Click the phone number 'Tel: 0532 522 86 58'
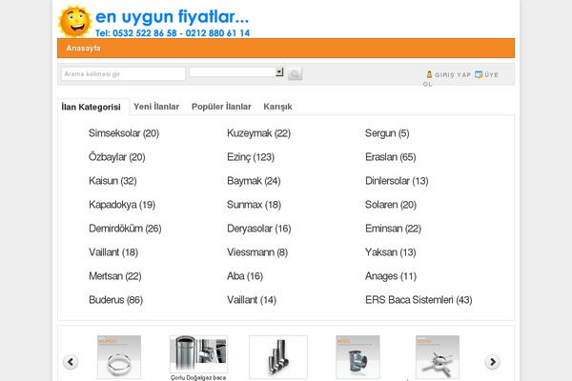 click(136, 33)
